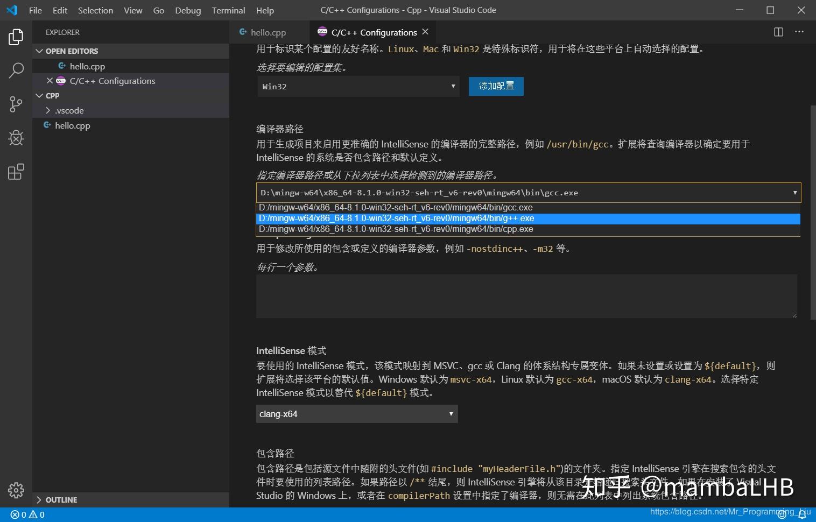Viewport: 816px width, 522px height.
Task: Open the Search view in activity bar
Action: 16,70
